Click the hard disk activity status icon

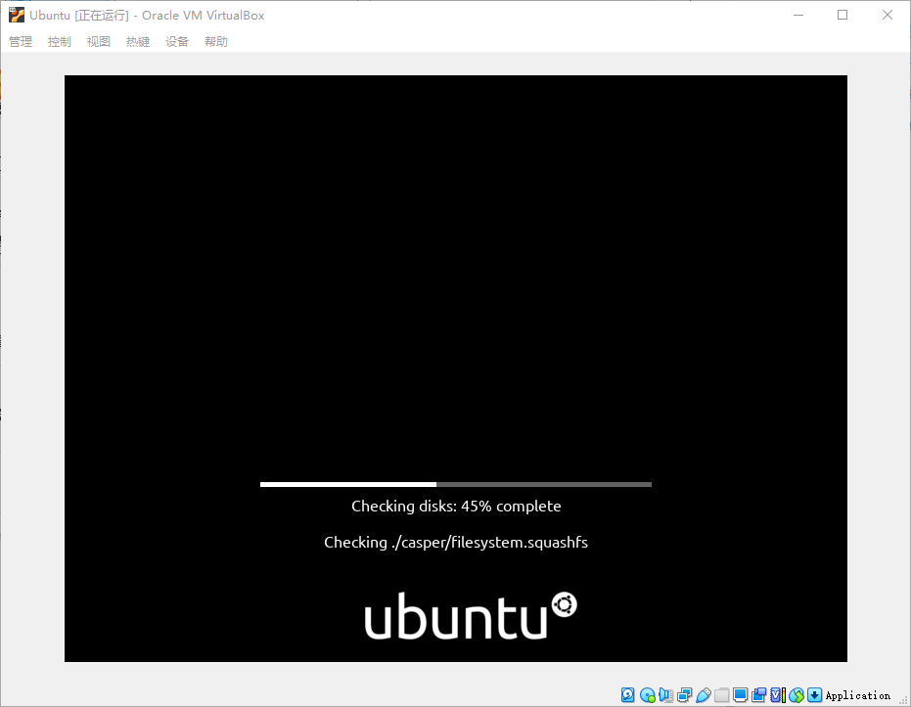[x=628, y=695]
